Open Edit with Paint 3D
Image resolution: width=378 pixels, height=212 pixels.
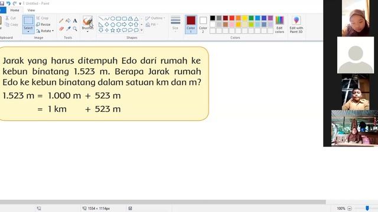(x=296, y=25)
